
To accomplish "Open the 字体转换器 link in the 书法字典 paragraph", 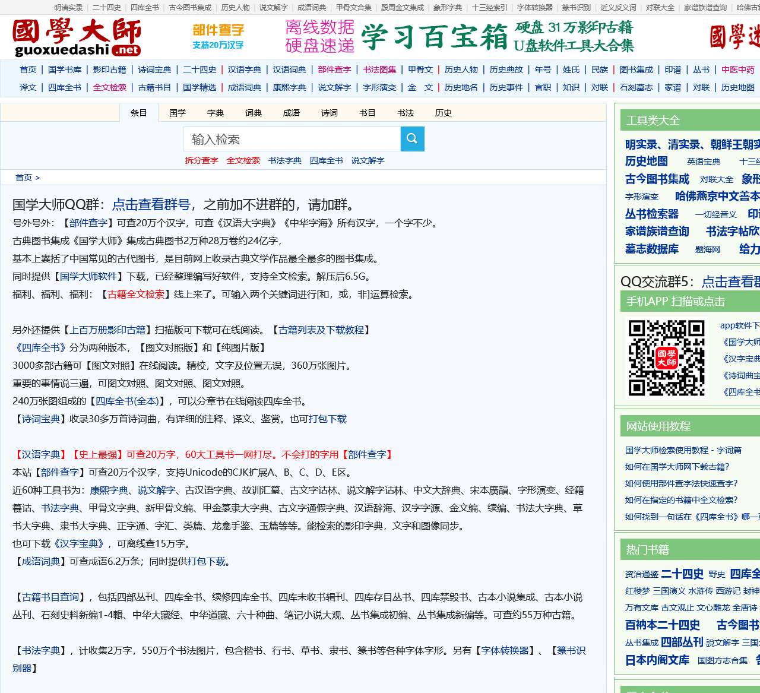I will click(505, 650).
